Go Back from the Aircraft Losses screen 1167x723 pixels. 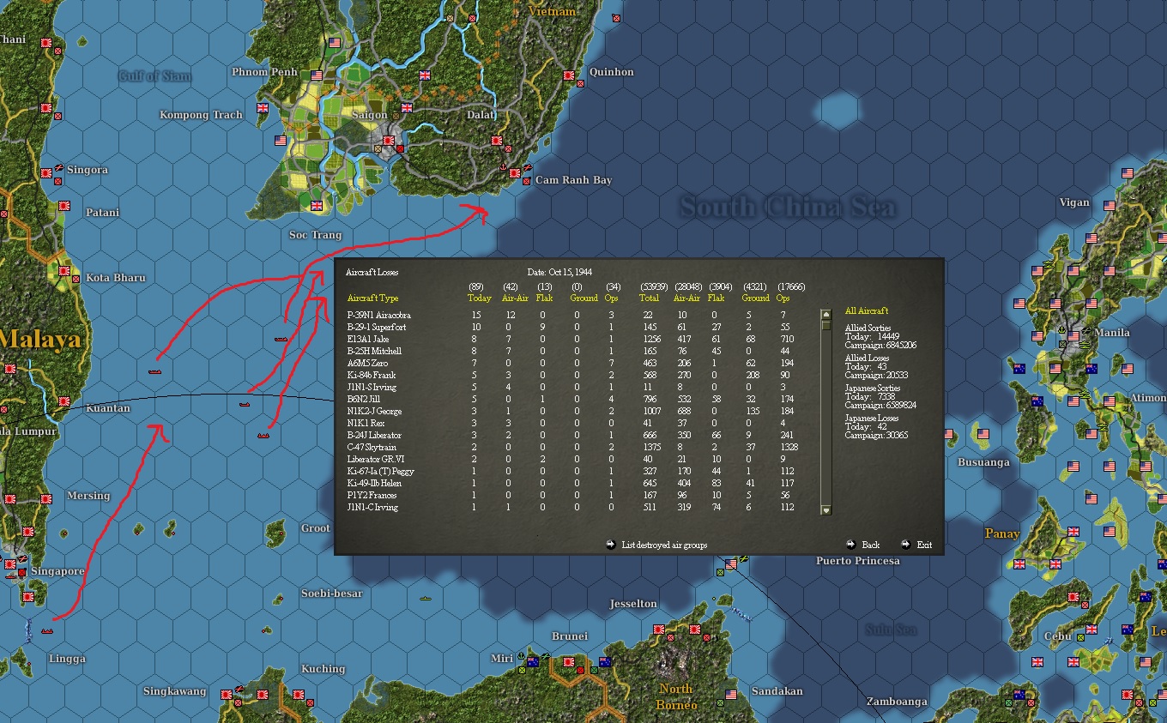(863, 545)
